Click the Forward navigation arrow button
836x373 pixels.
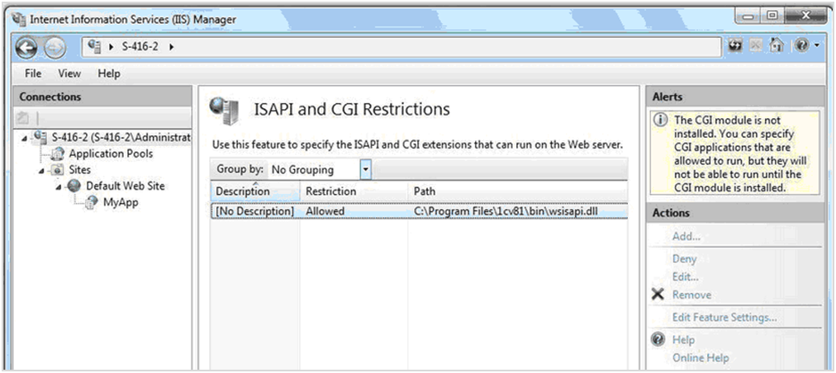click(x=55, y=46)
